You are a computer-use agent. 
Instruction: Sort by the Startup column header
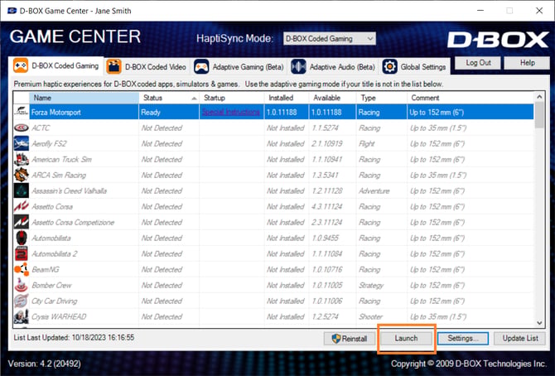pyautogui.click(x=232, y=98)
